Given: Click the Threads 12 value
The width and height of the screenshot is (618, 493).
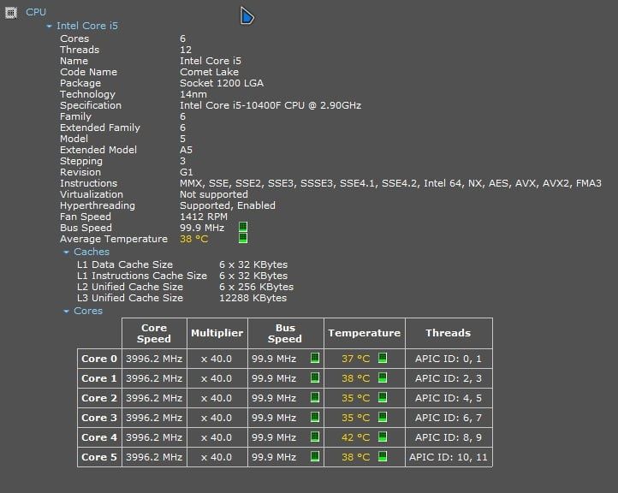Looking at the screenshot, I should tap(186, 50).
